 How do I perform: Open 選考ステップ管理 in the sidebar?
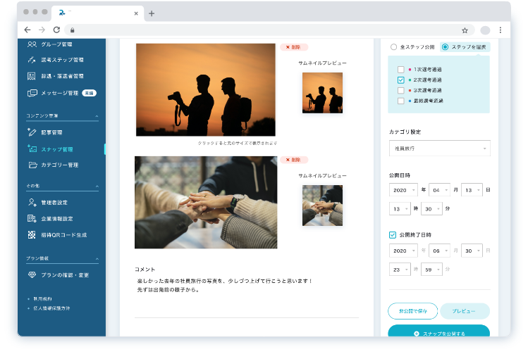tap(62, 60)
